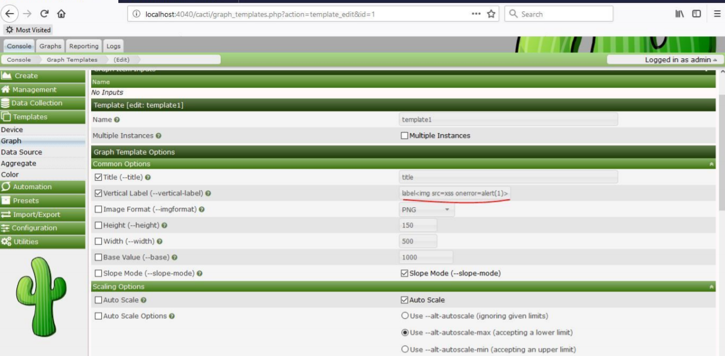This screenshot has height=356, width=725.
Task: Open the PNG image format dropdown
Action: 426,209
